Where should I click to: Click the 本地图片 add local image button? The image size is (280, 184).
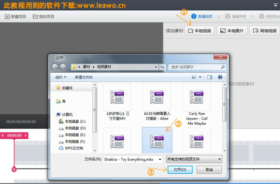pyautogui.click(x=232, y=31)
